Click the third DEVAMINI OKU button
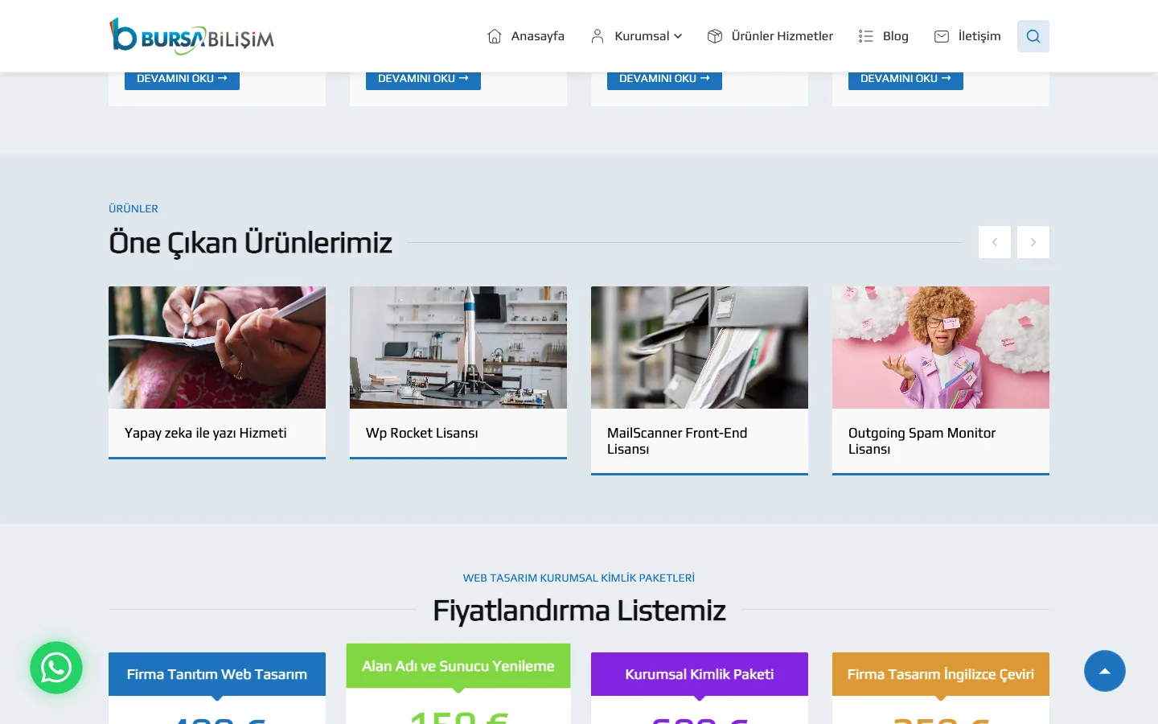The height and width of the screenshot is (724, 1158). click(x=664, y=80)
